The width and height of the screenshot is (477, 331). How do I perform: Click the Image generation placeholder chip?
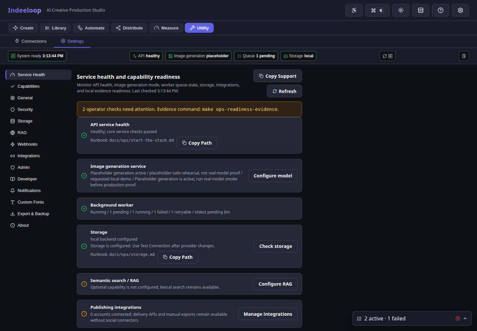[x=198, y=56]
